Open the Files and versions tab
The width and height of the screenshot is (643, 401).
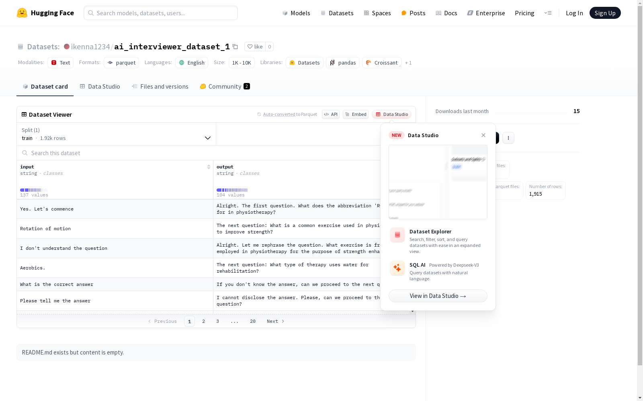(160, 87)
